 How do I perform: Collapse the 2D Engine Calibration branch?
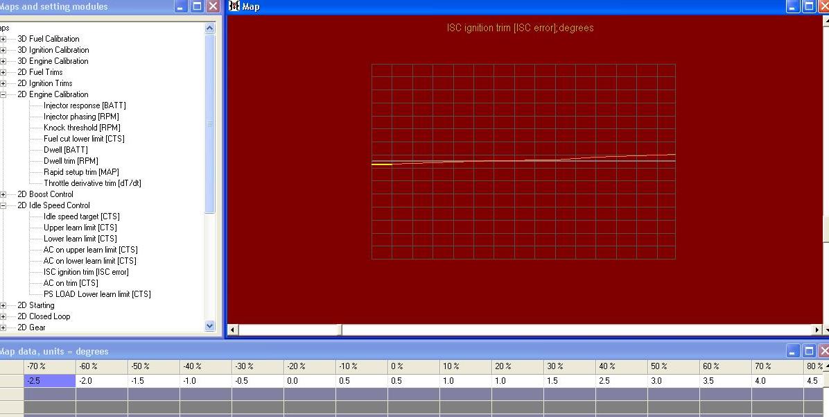pos(3,94)
